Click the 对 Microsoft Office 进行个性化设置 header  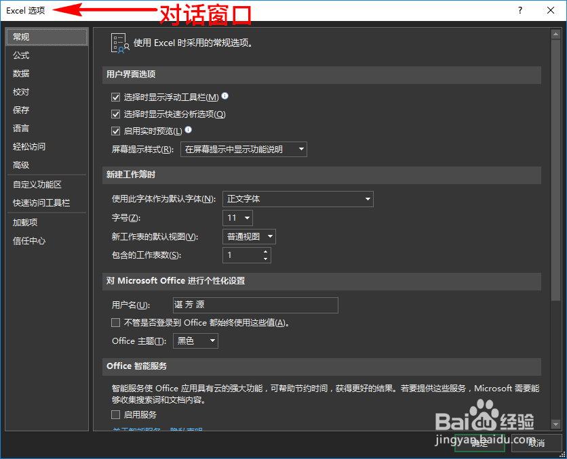[x=322, y=281]
